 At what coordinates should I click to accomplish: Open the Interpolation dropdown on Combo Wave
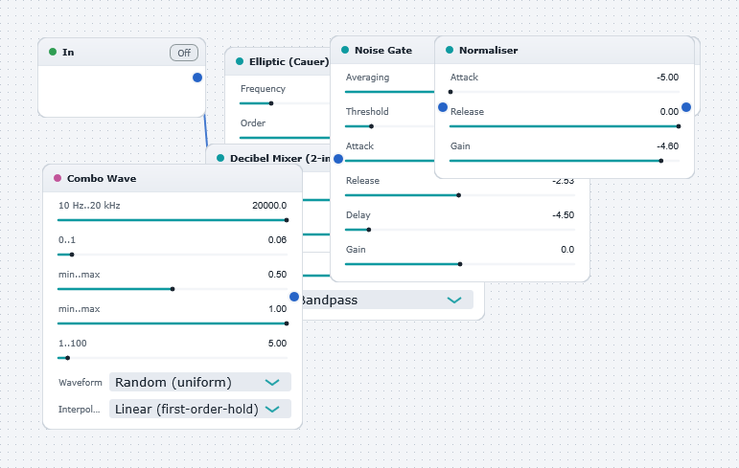(x=199, y=409)
